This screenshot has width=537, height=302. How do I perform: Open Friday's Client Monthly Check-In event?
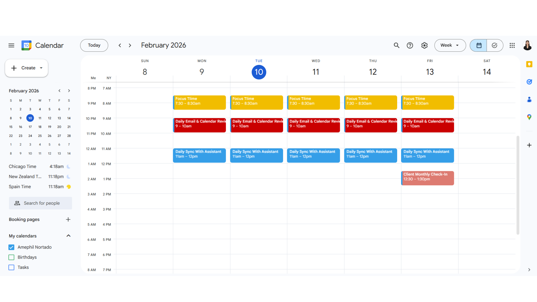pos(427,178)
